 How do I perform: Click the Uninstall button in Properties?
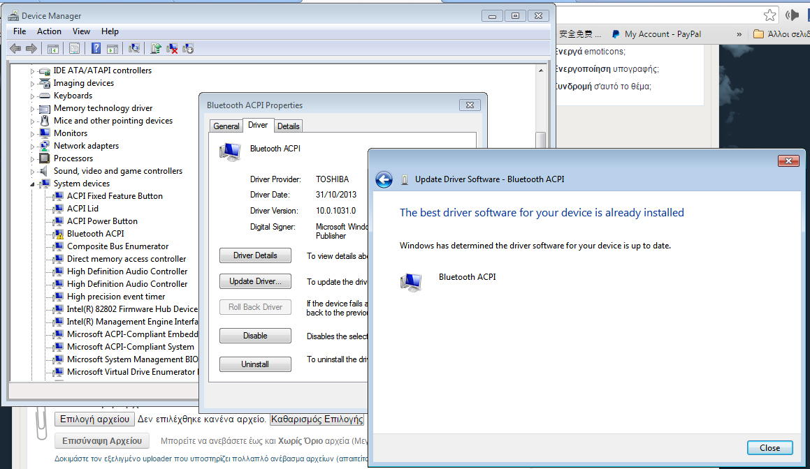pos(255,364)
